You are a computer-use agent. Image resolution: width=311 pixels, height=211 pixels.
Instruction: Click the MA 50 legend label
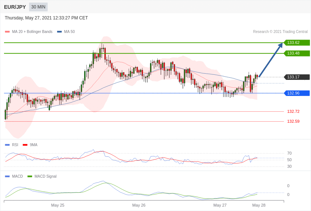tap(70, 32)
